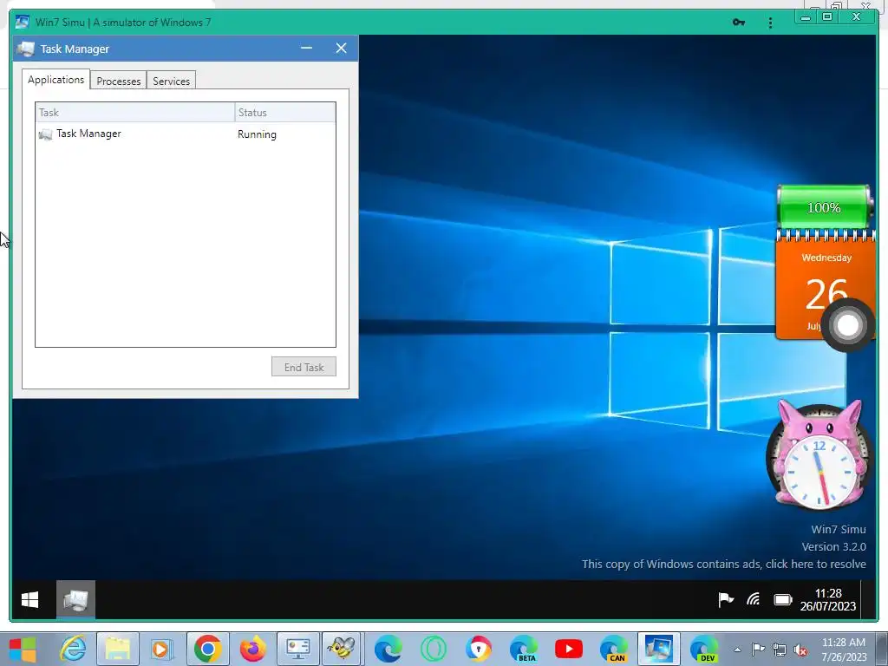This screenshot has width=888, height=666.
Task: Click the host Windows Start button
Action: [x=23, y=649]
